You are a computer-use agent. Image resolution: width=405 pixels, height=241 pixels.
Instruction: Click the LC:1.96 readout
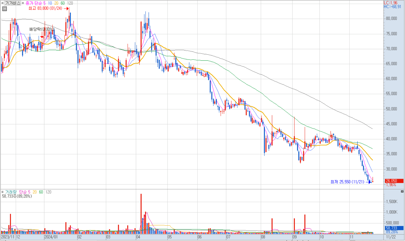tap(390, 3)
